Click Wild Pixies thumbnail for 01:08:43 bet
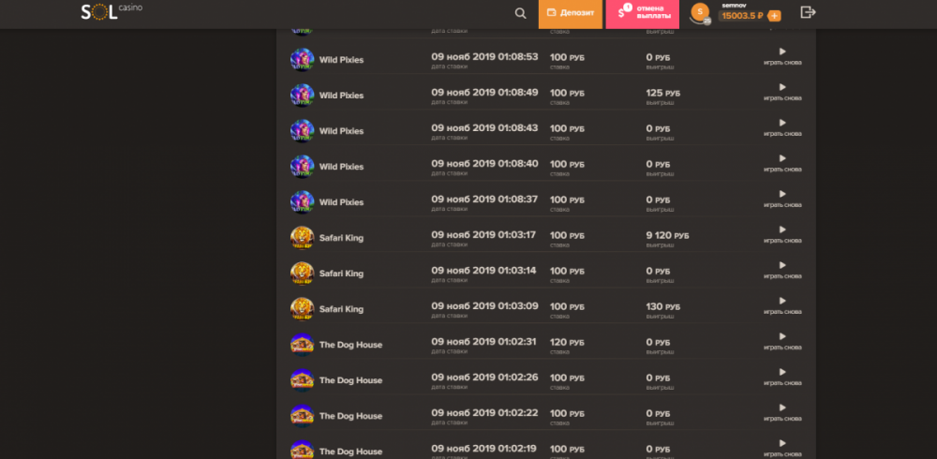 [x=302, y=130]
